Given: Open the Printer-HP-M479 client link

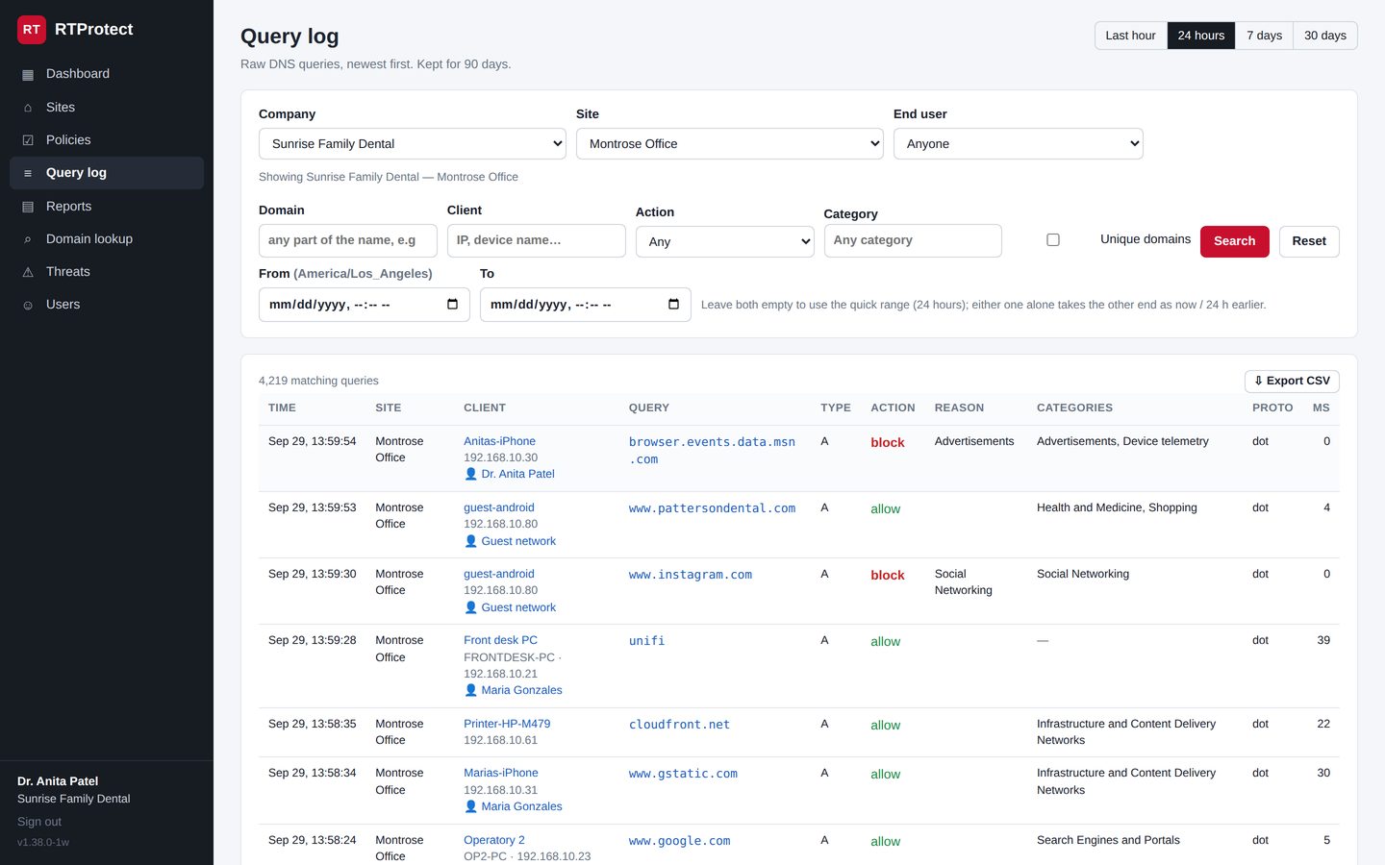Looking at the screenshot, I should 507,724.
